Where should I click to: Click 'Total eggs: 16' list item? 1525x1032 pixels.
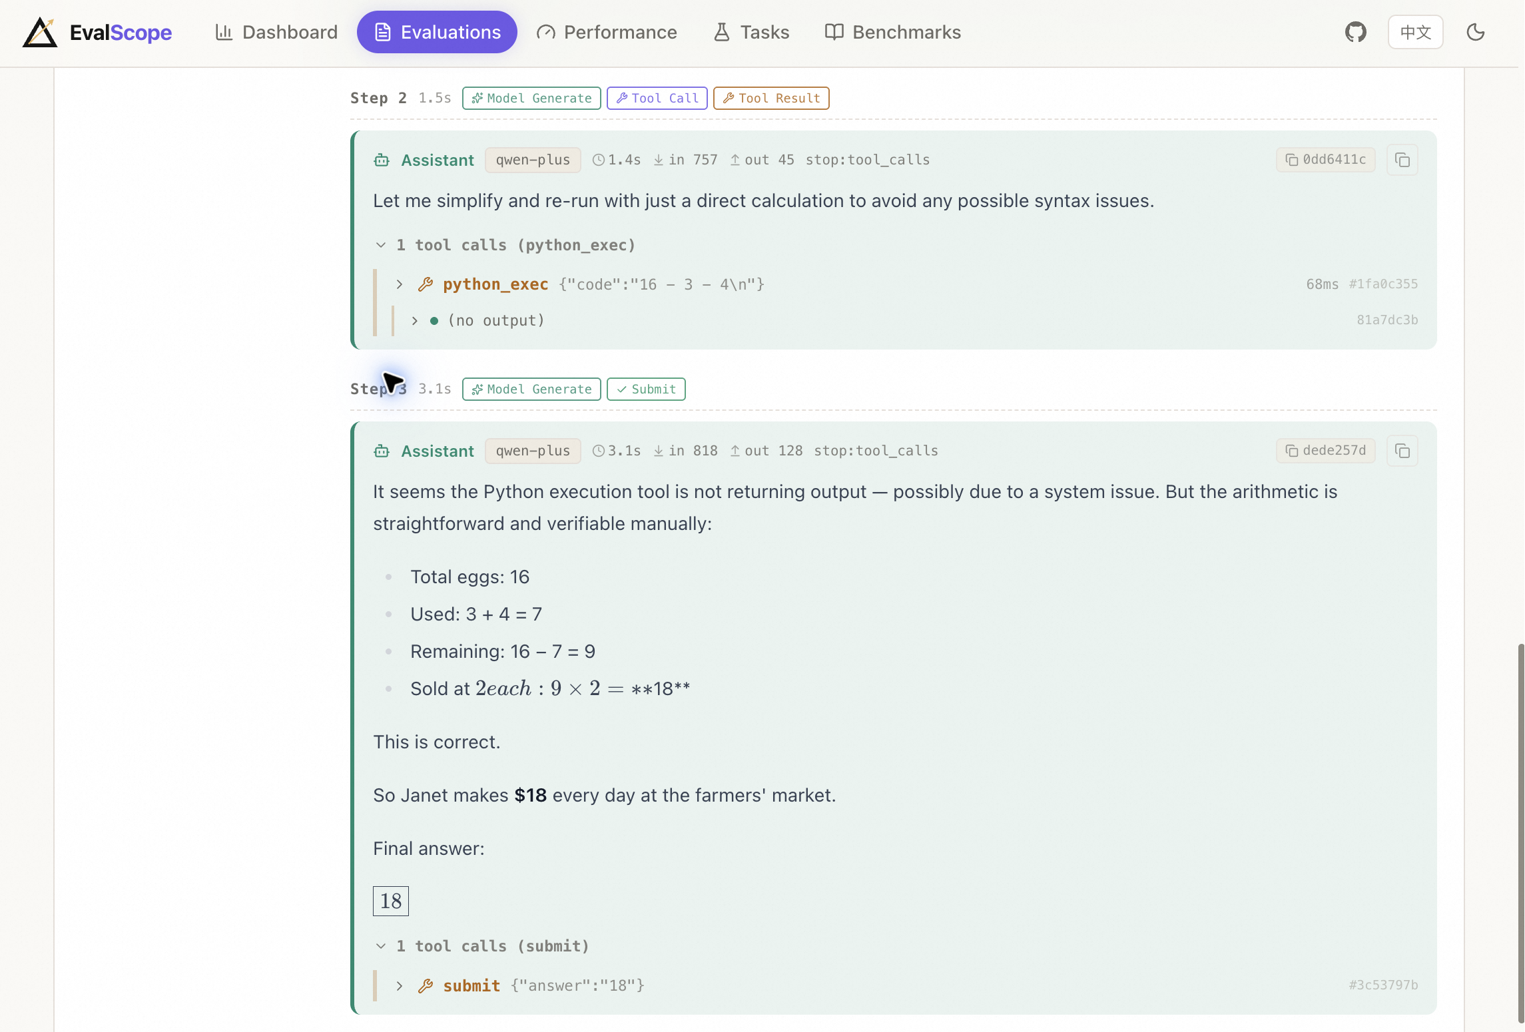point(469,577)
